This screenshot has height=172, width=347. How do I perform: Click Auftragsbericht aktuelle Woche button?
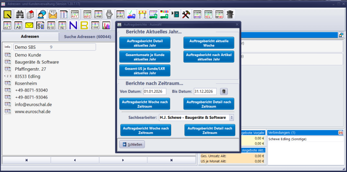click(209, 43)
